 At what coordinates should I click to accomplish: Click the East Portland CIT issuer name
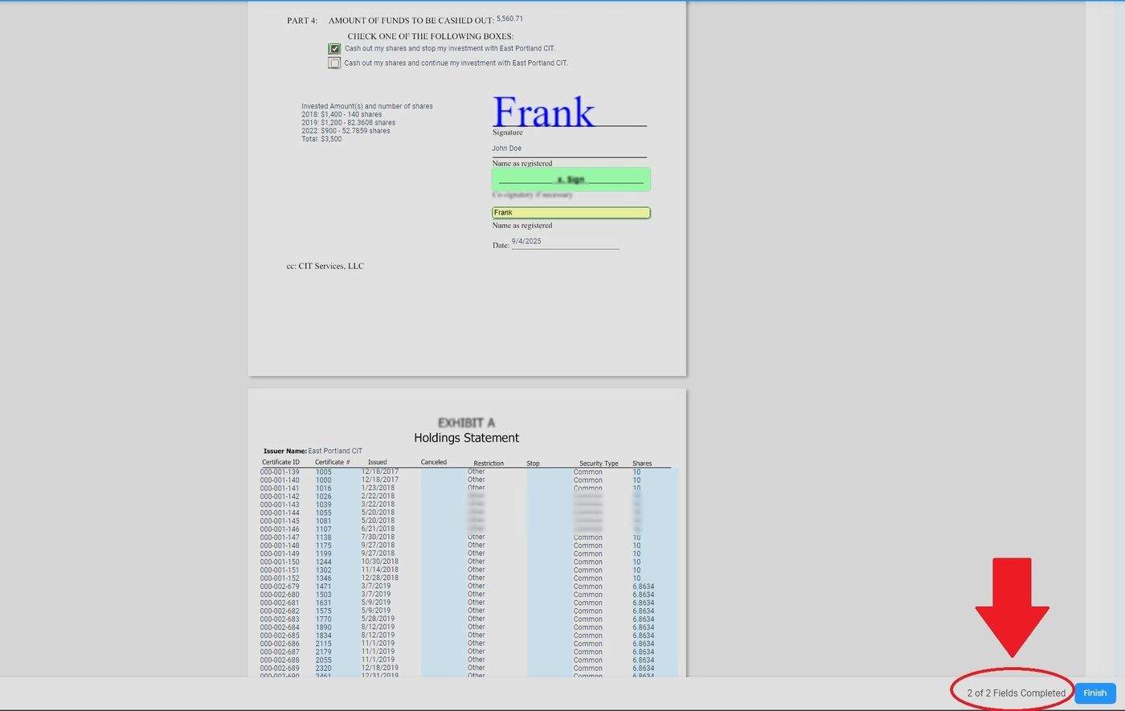click(x=335, y=452)
